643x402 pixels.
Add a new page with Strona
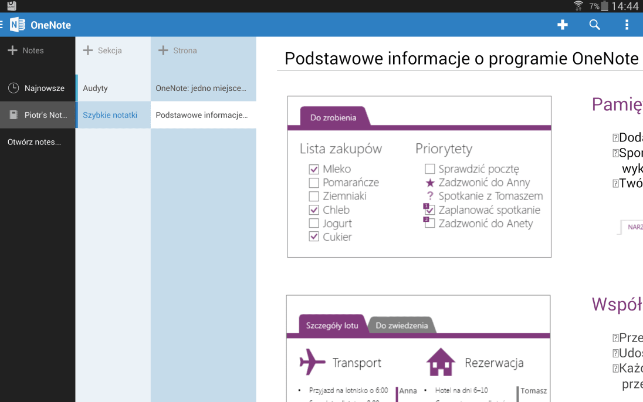point(178,50)
